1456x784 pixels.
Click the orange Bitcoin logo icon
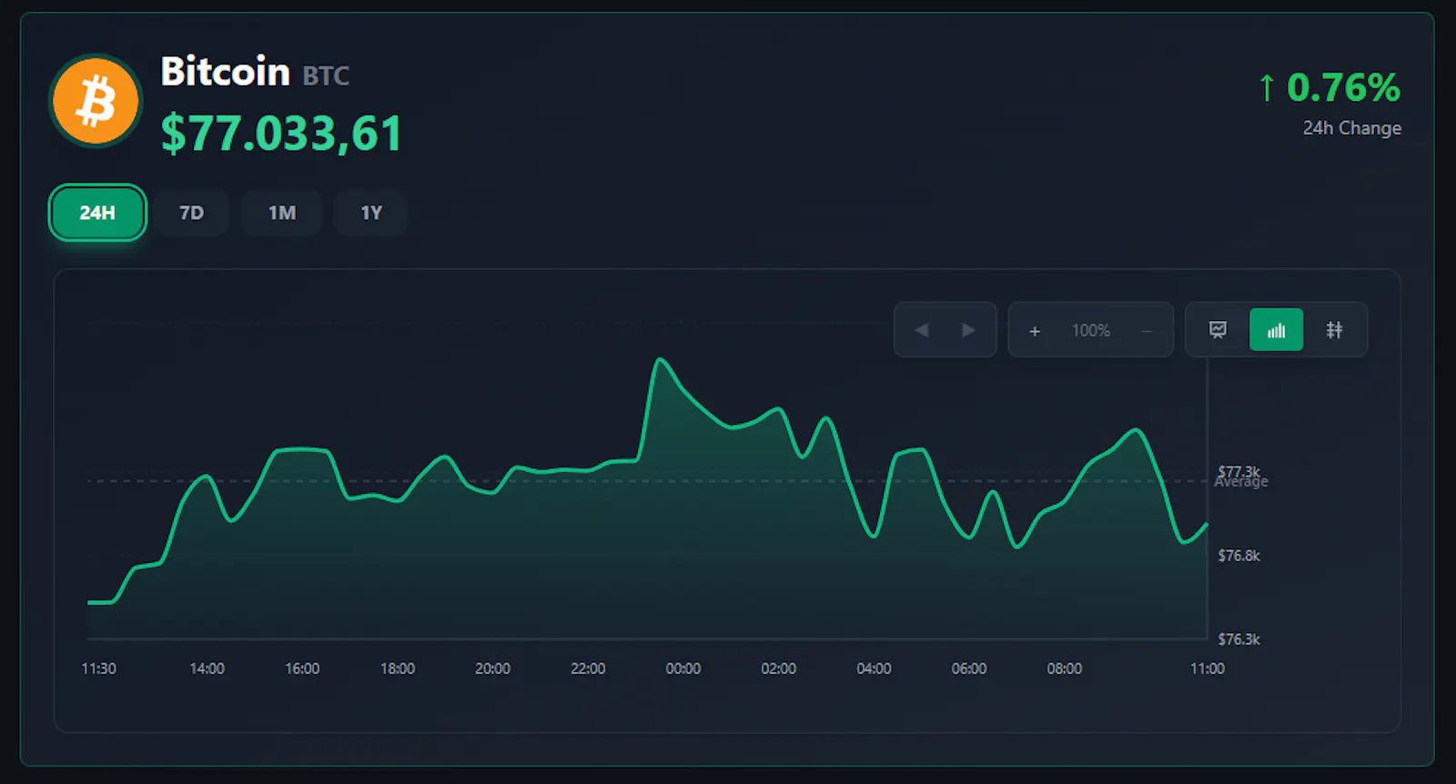(96, 100)
